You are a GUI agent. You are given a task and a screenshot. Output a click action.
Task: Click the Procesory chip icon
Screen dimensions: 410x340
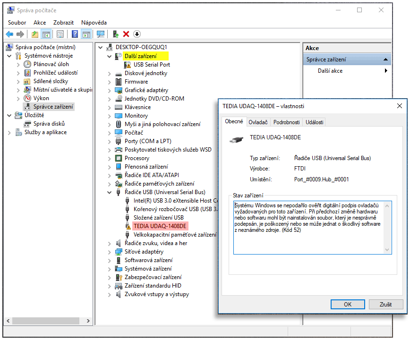pyautogui.click(x=119, y=158)
